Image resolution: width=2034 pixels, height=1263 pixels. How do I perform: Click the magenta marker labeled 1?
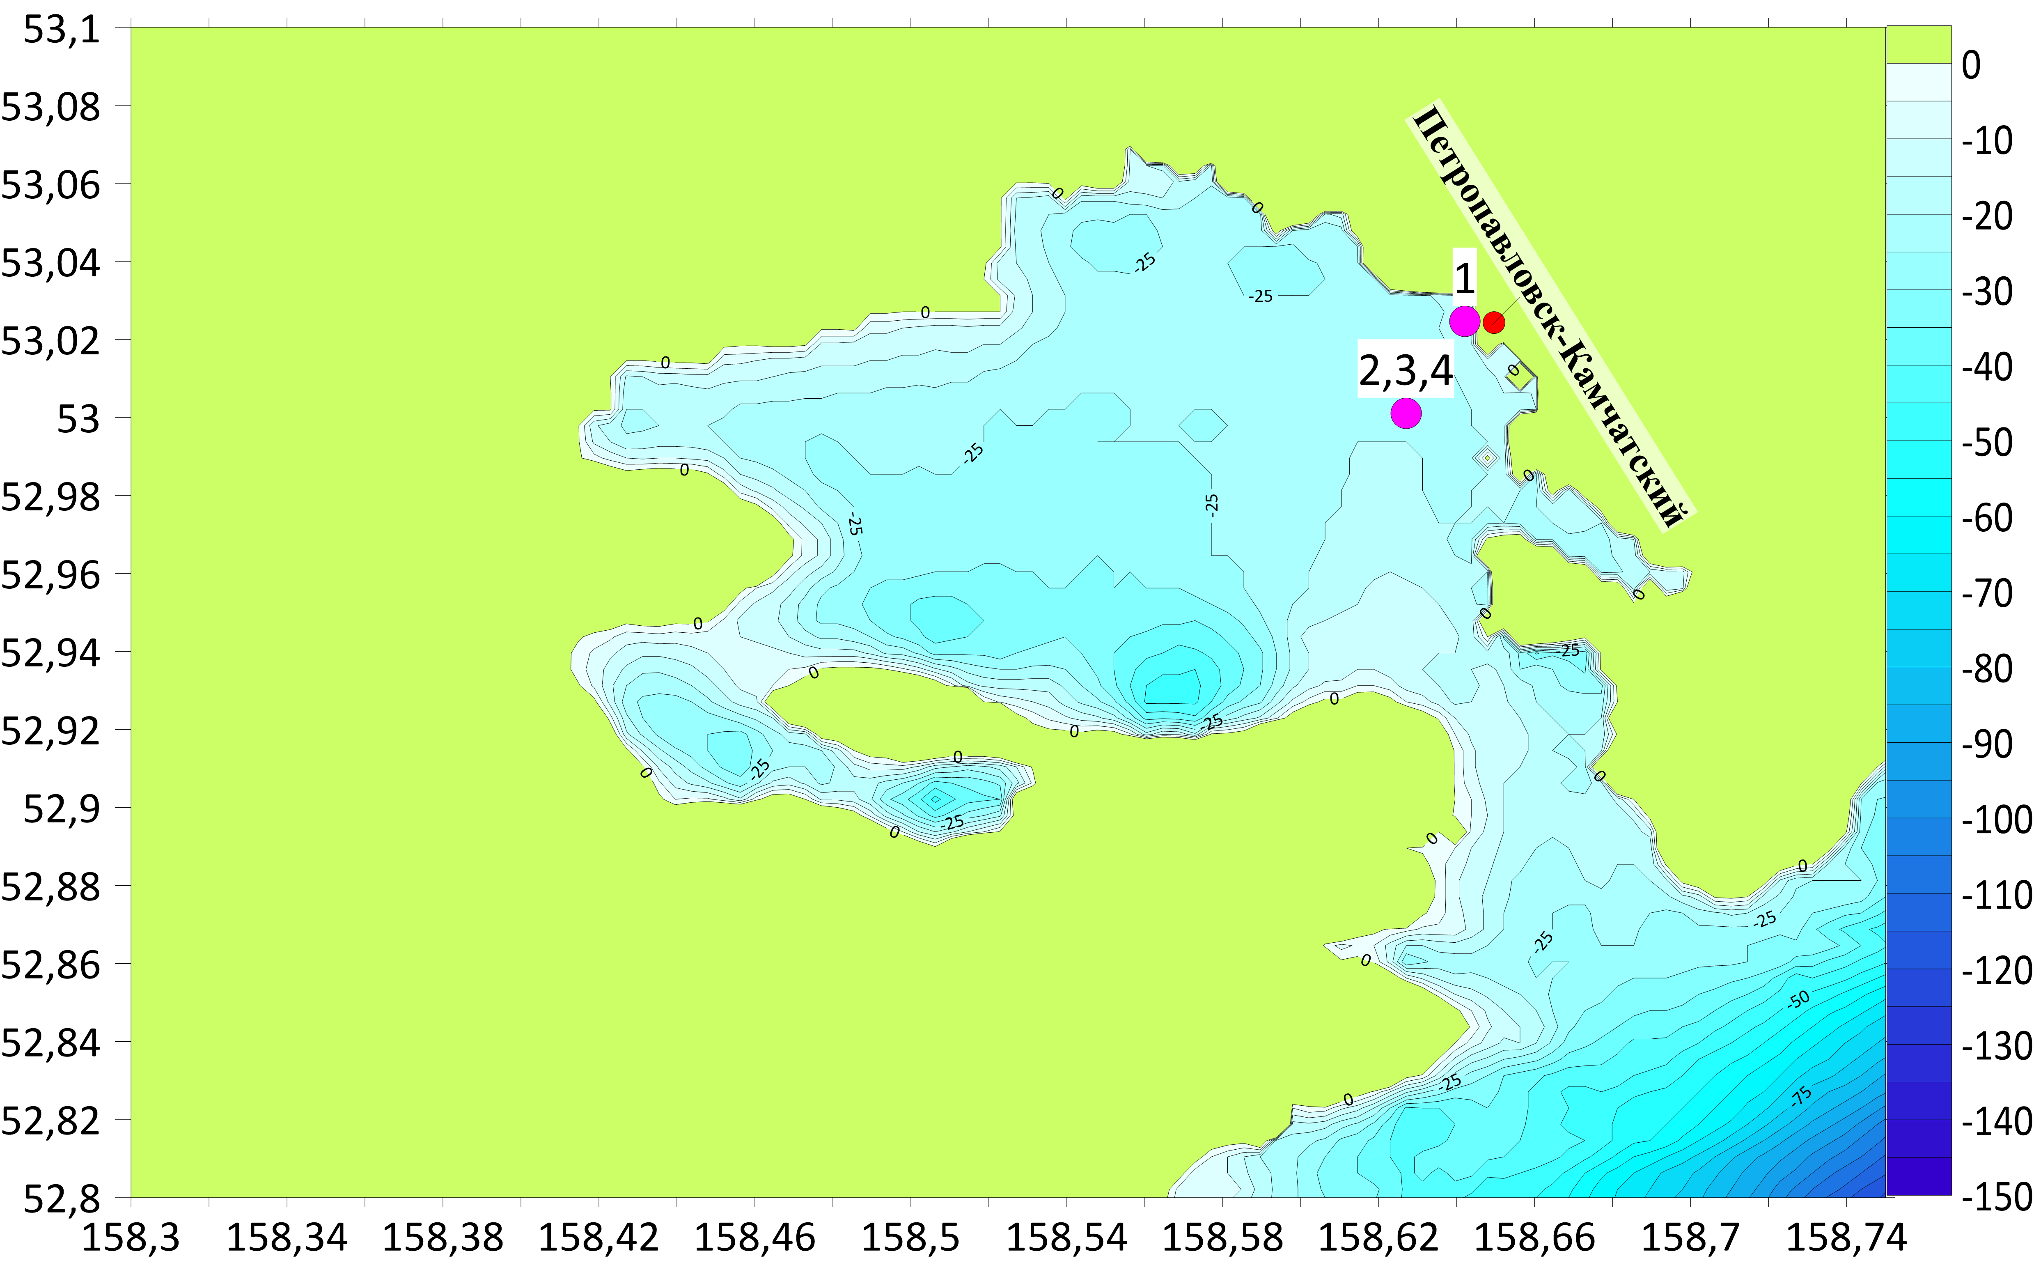coord(1465,321)
